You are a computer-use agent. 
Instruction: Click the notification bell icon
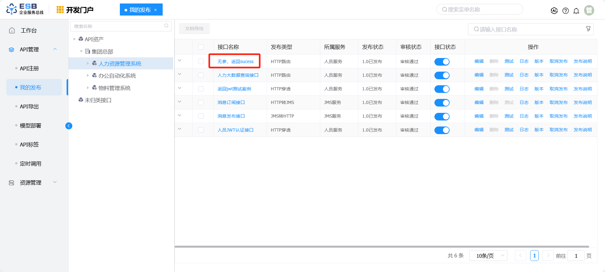(x=576, y=11)
